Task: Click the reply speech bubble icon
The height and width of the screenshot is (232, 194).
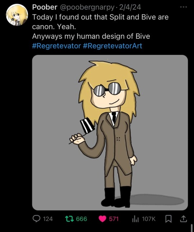Action: (x=36, y=219)
